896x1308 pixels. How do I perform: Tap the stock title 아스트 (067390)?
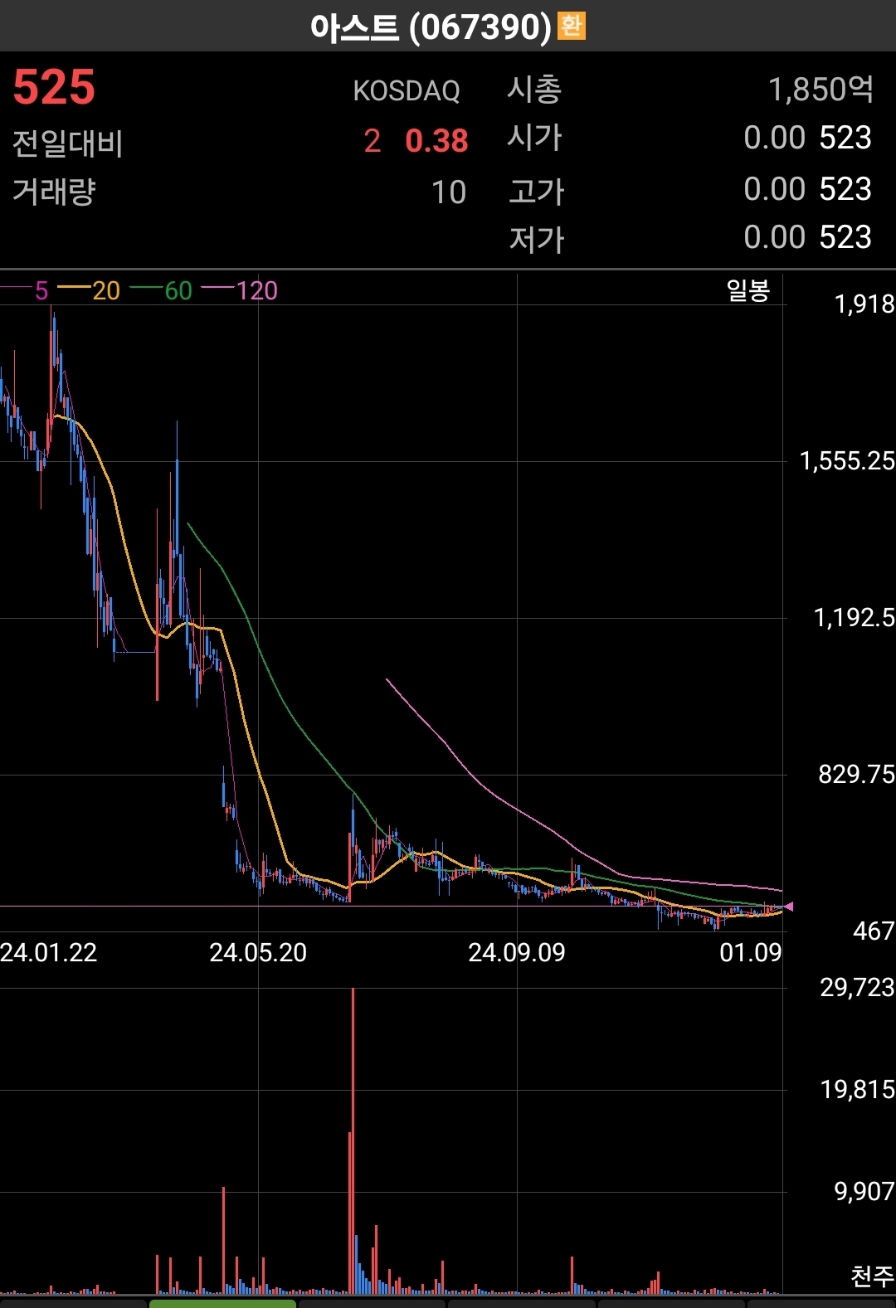point(431,27)
